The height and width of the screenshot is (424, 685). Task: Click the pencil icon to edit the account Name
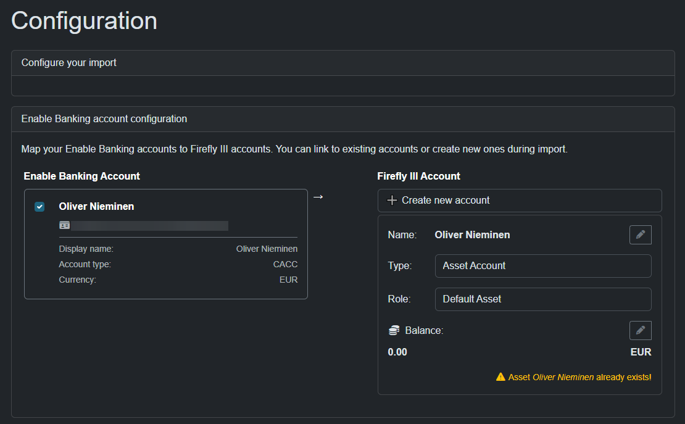coord(641,235)
